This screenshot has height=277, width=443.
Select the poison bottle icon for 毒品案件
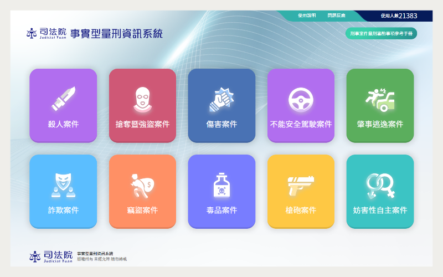point(221,184)
